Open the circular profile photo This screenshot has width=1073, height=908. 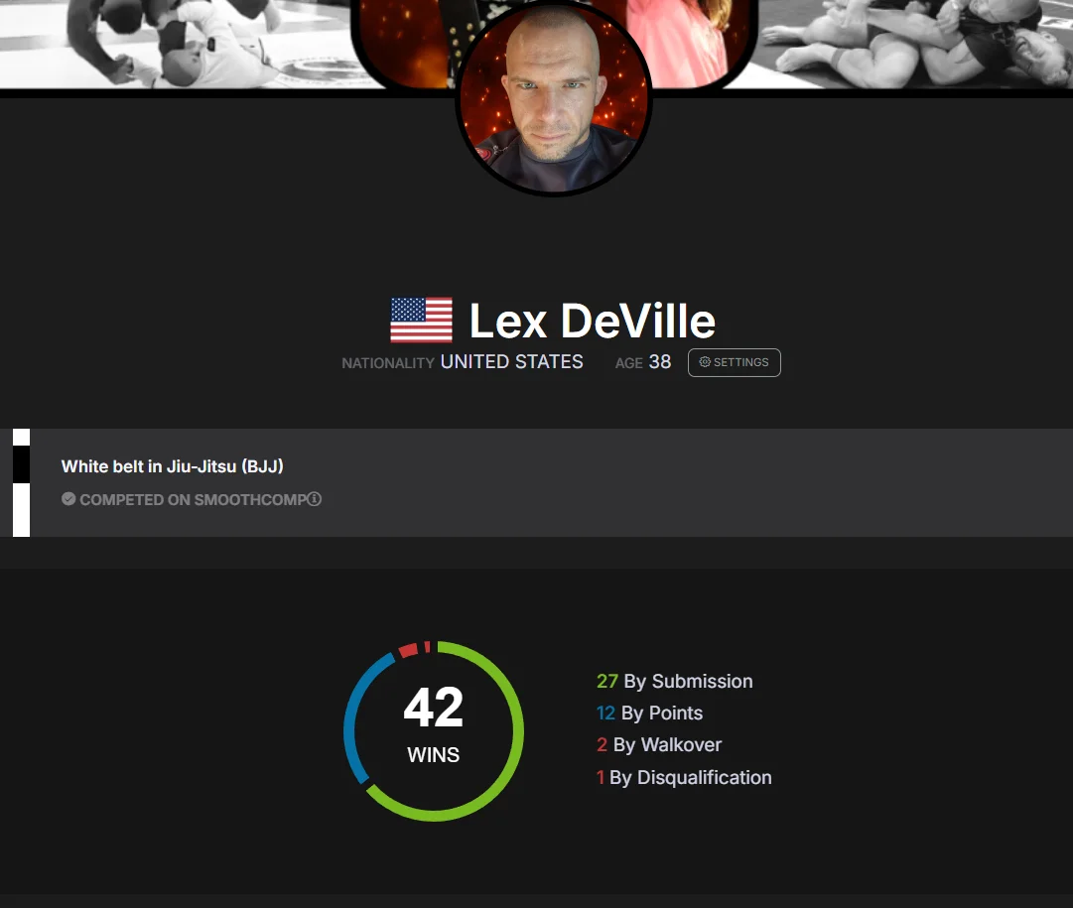click(x=554, y=98)
